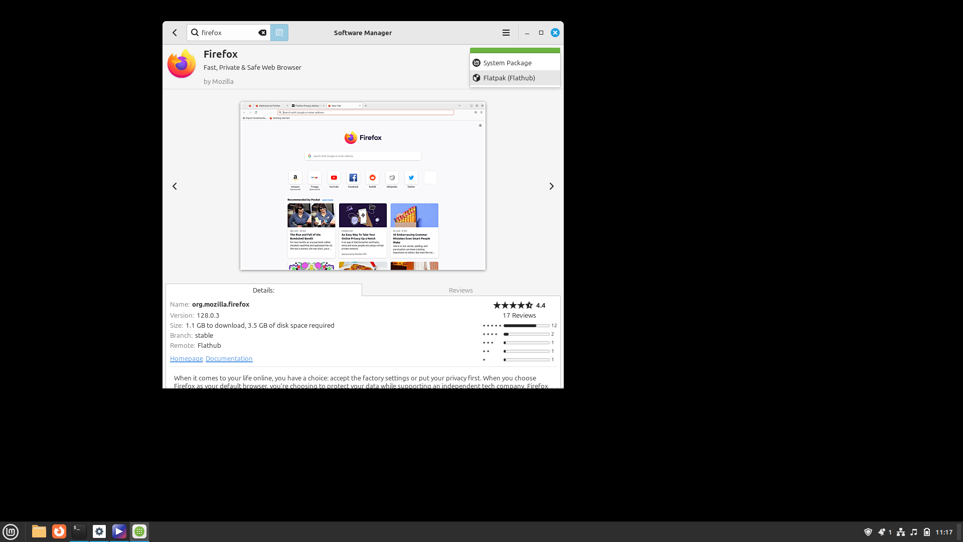Open Terminal from the taskbar
This screenshot has width=963, height=542.
tap(79, 531)
